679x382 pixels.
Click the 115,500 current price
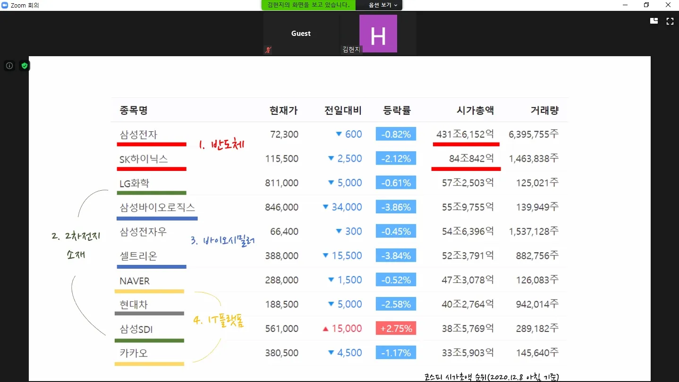pyautogui.click(x=282, y=159)
